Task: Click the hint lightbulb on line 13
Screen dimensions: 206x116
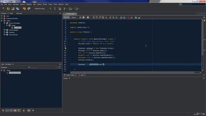Action: pyautogui.click(x=65, y=48)
